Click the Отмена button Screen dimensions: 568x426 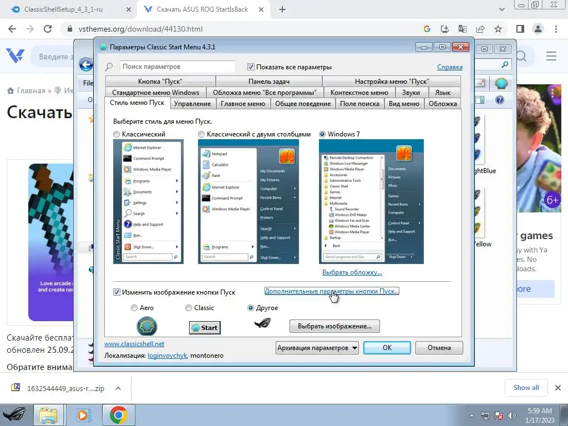pos(439,348)
